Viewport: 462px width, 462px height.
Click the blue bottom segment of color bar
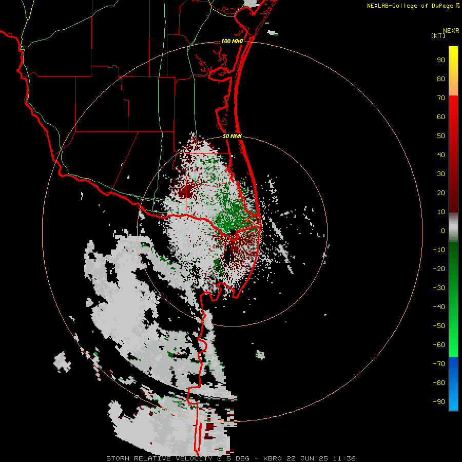click(453, 384)
